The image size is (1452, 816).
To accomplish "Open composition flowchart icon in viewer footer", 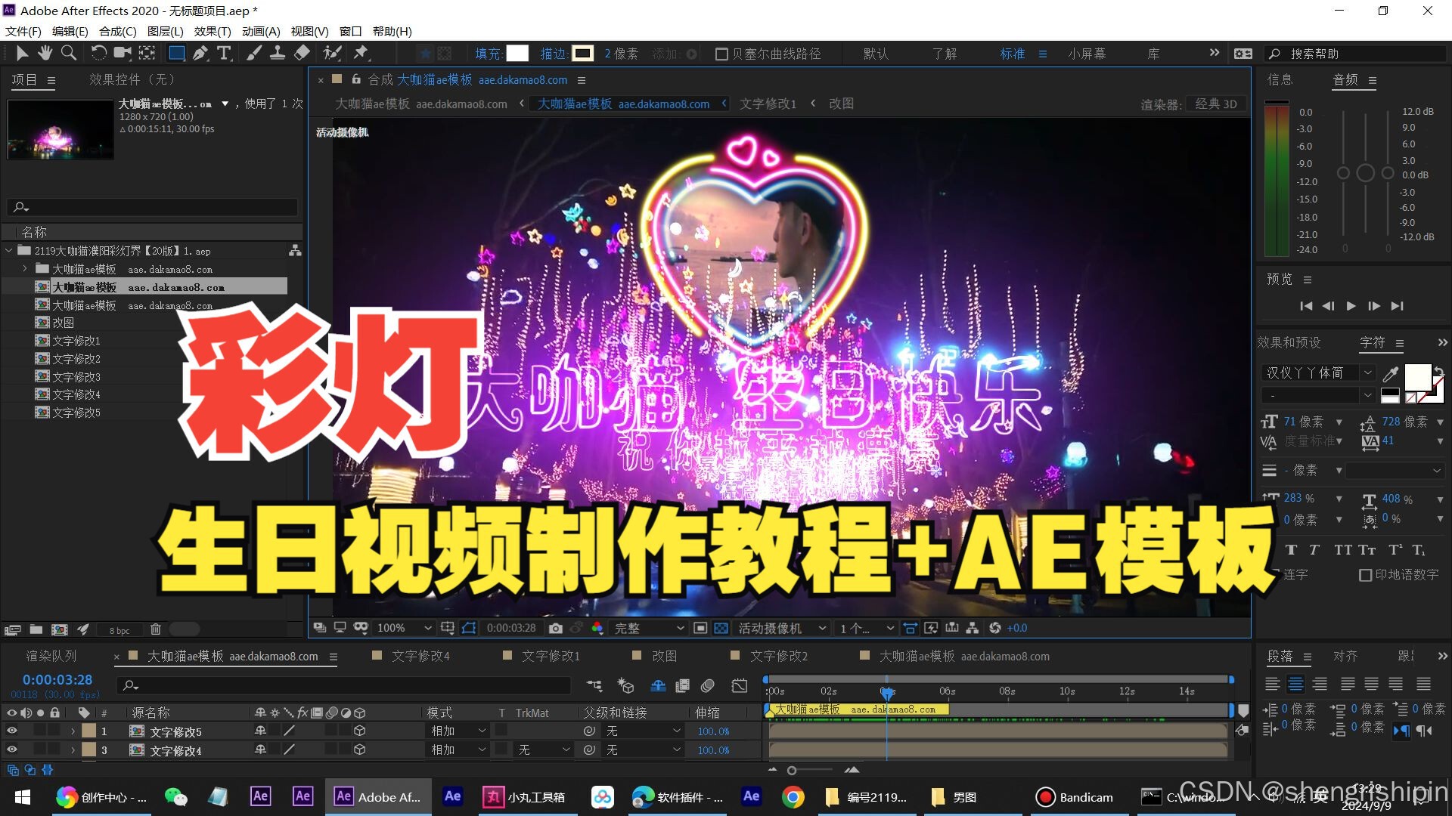I will (x=973, y=628).
